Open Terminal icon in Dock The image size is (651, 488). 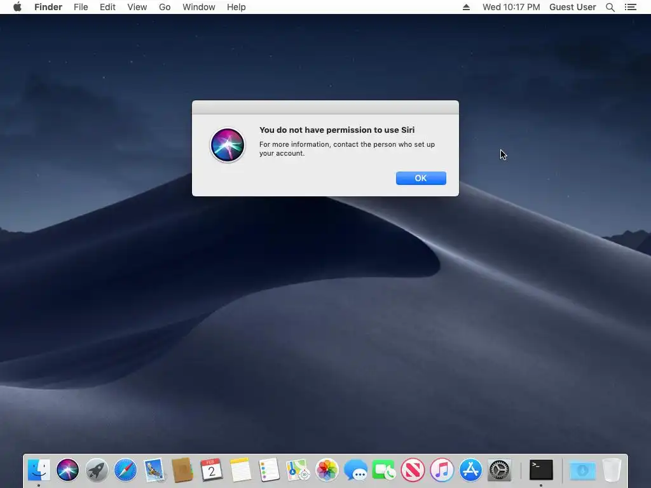pos(541,470)
